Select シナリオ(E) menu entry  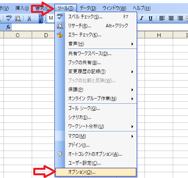pyautogui.click(x=96, y=117)
